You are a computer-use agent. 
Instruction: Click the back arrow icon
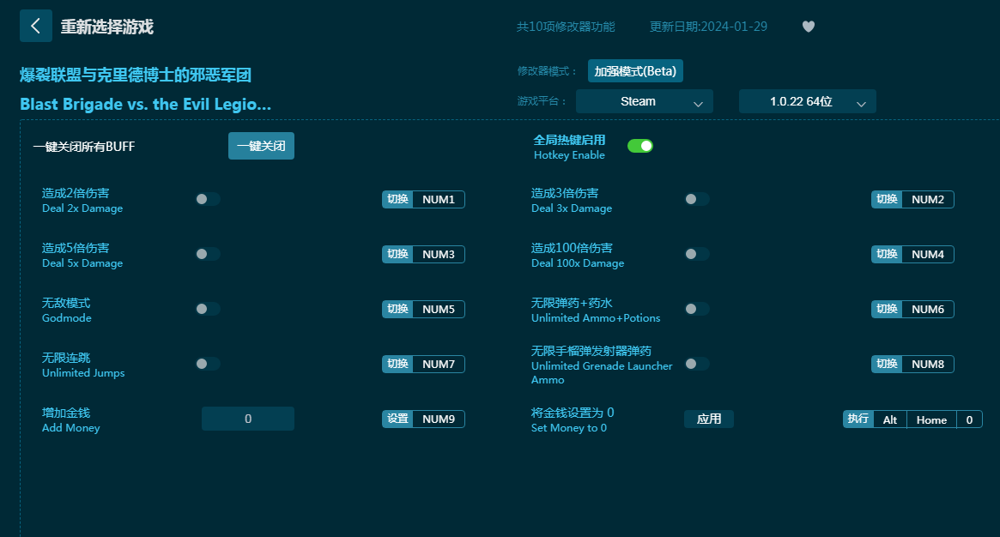click(36, 26)
